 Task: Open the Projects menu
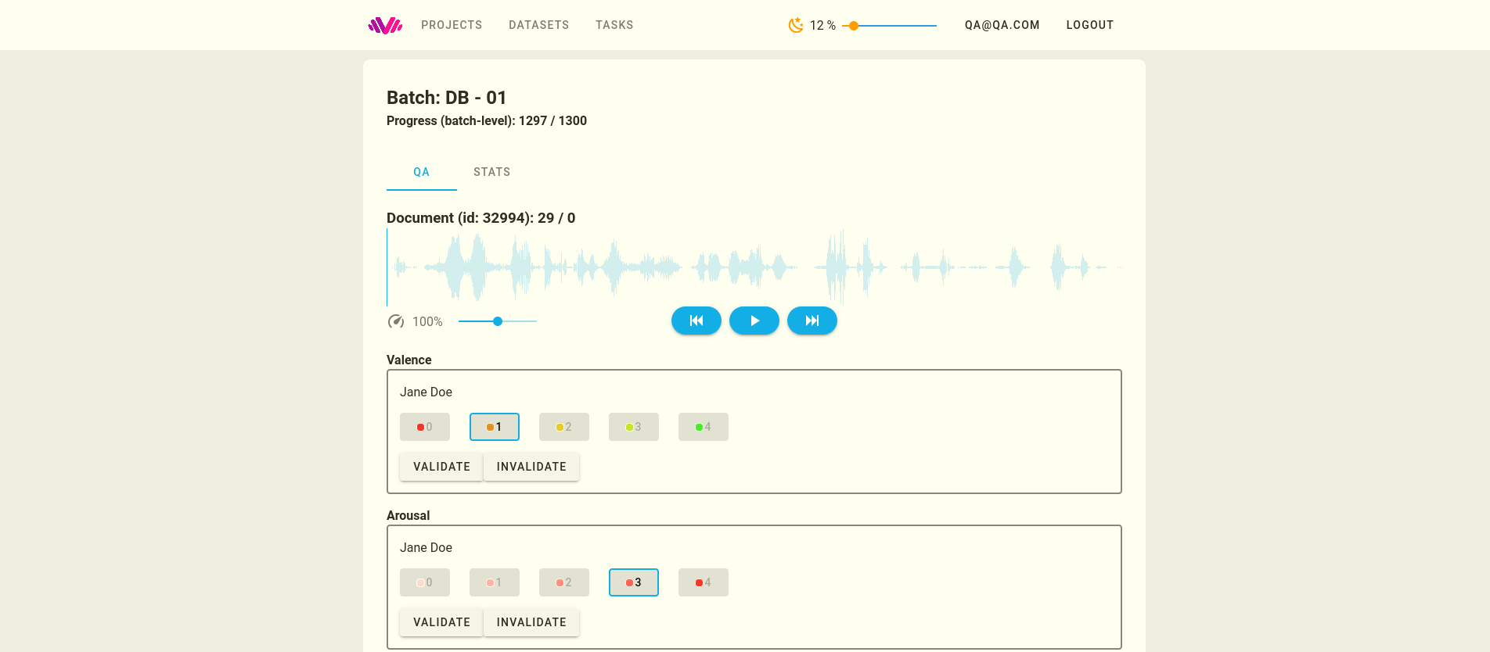tap(452, 25)
